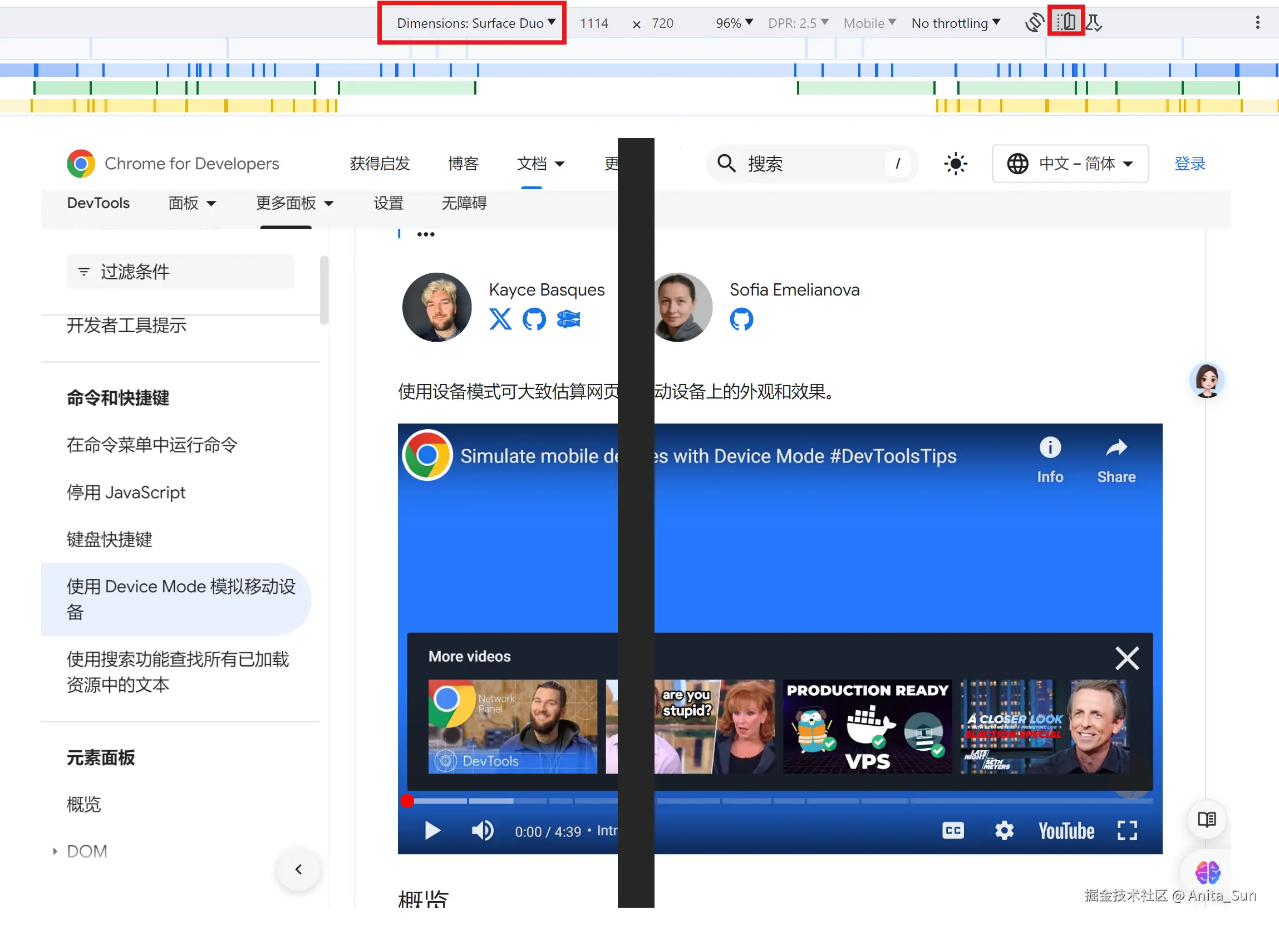Open the 获得启发 menu item
The width and height of the screenshot is (1279, 925).
tap(380, 164)
